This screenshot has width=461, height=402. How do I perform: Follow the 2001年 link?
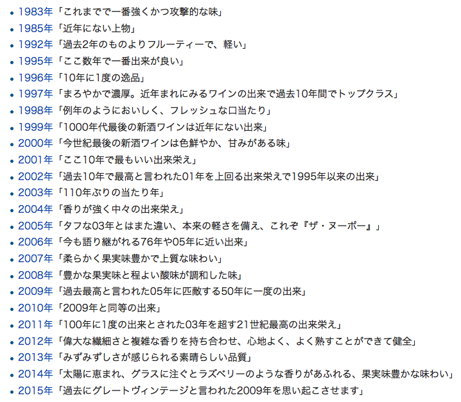35,160
